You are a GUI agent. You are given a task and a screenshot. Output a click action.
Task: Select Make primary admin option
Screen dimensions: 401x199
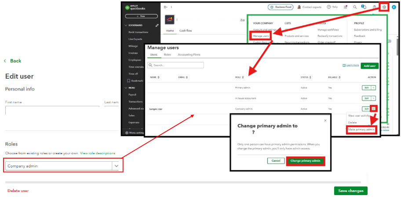coord(361,130)
